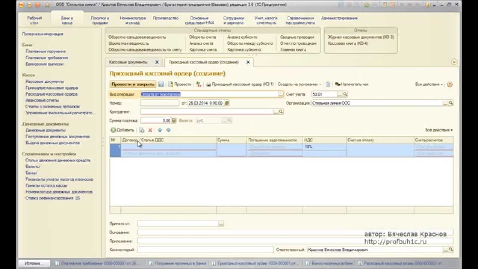Viewport: 478px width, 269px height.
Task: Open help via the question mark icon
Action: coord(450,84)
